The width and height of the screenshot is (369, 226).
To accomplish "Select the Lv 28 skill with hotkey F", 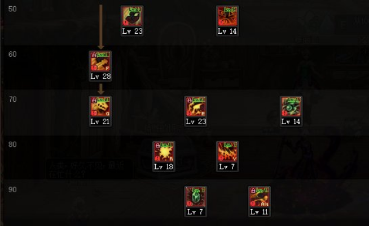I will [100, 66].
